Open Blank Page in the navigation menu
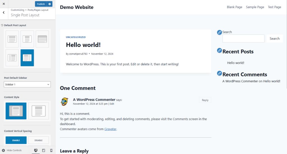This screenshot has height=154, width=287. point(235,7)
